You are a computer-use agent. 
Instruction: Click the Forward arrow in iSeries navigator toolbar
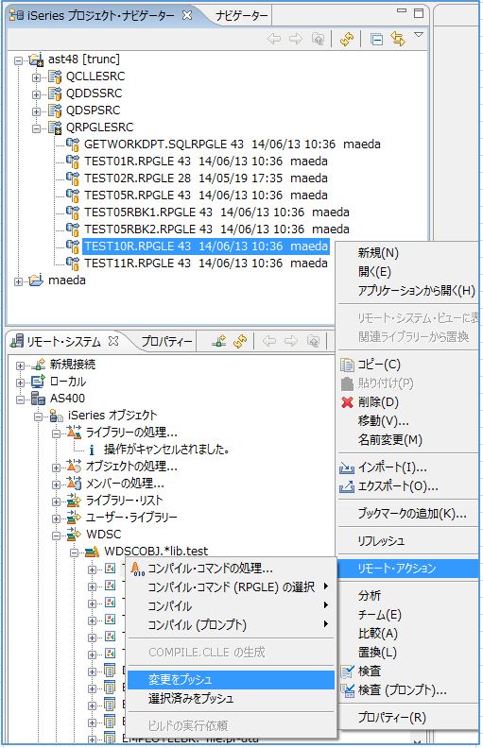[296, 38]
